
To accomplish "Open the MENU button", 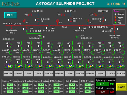I will (11, 15).
